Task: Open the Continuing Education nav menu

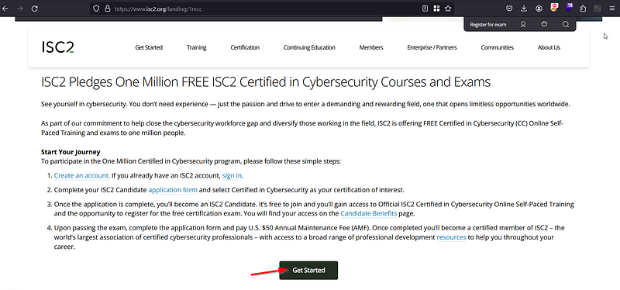Action: [x=309, y=47]
